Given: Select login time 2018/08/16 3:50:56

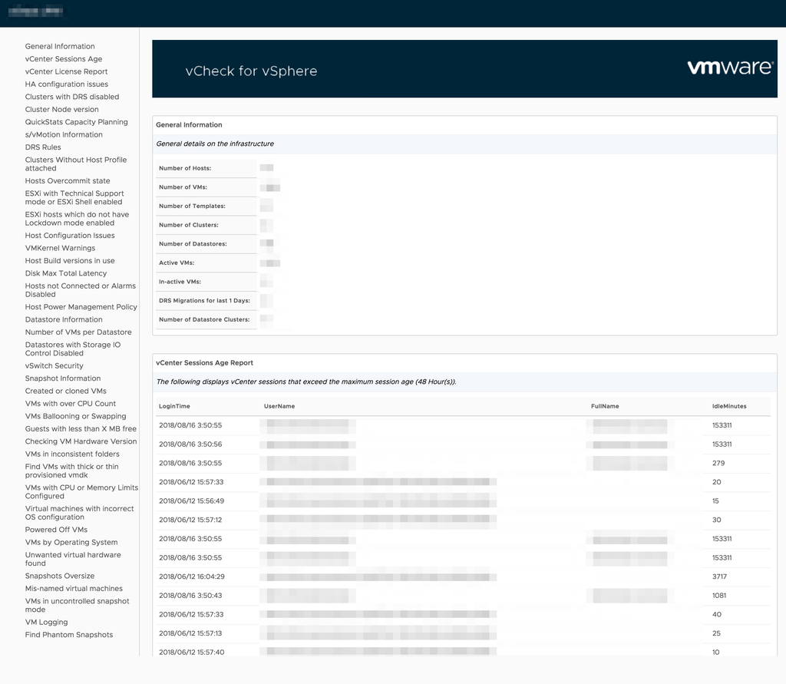Looking at the screenshot, I should coord(190,444).
